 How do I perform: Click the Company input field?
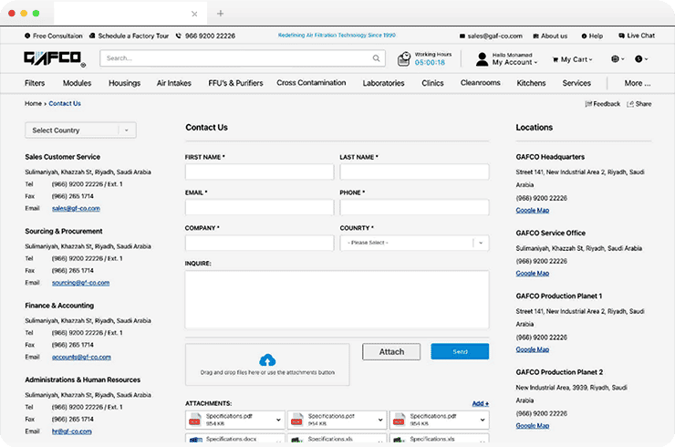tap(260, 243)
